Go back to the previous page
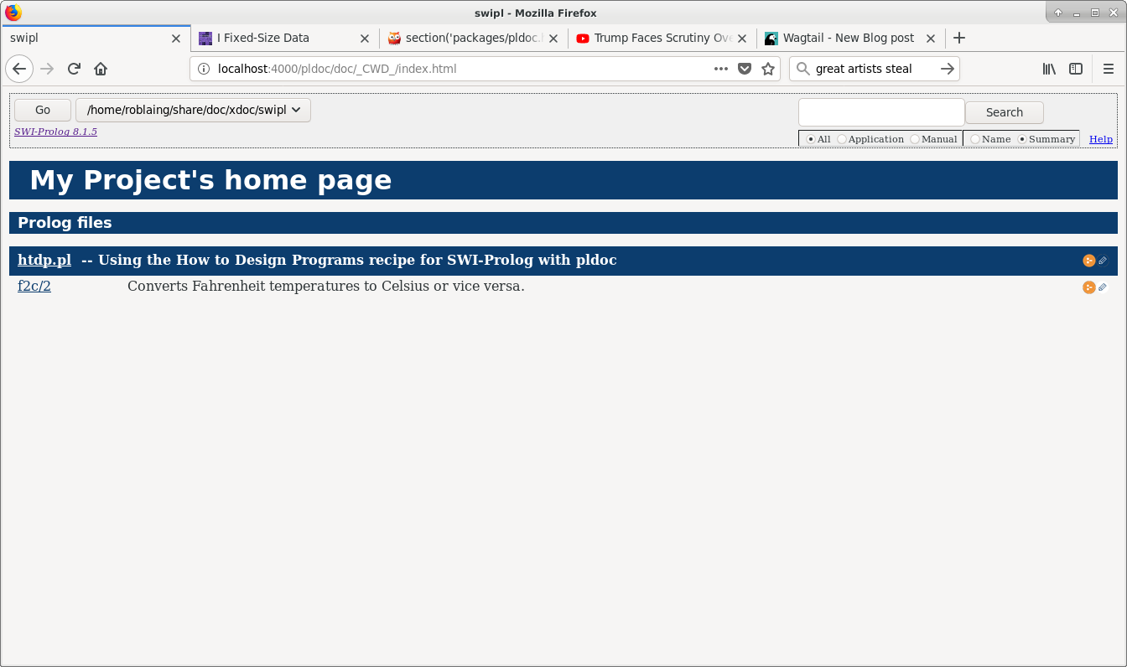The width and height of the screenshot is (1127, 667). click(19, 69)
